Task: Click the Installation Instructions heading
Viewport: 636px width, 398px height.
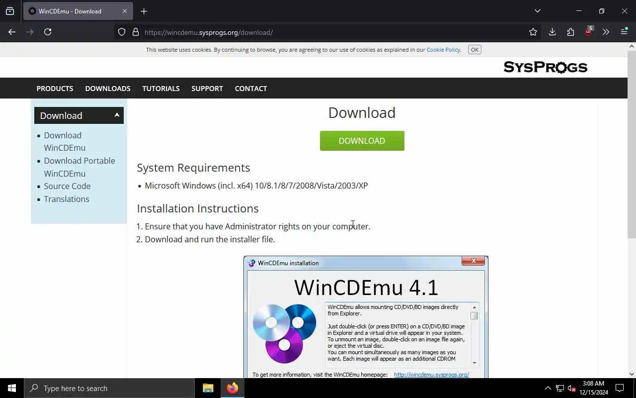Action: pyautogui.click(x=198, y=208)
